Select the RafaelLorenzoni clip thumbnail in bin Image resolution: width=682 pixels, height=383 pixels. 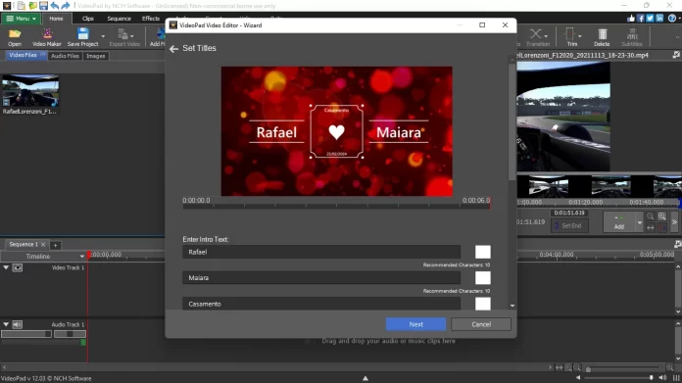pyautogui.click(x=30, y=91)
